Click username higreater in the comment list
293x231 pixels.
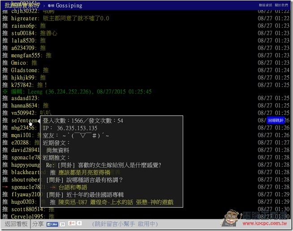click(24, 18)
